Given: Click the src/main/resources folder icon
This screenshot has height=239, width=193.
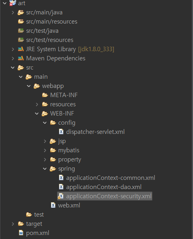Looking at the screenshot, I should coord(21,22).
